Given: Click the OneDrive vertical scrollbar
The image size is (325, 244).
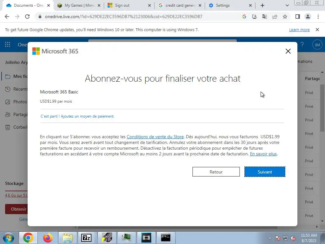Looking at the screenshot, I should [322, 108].
